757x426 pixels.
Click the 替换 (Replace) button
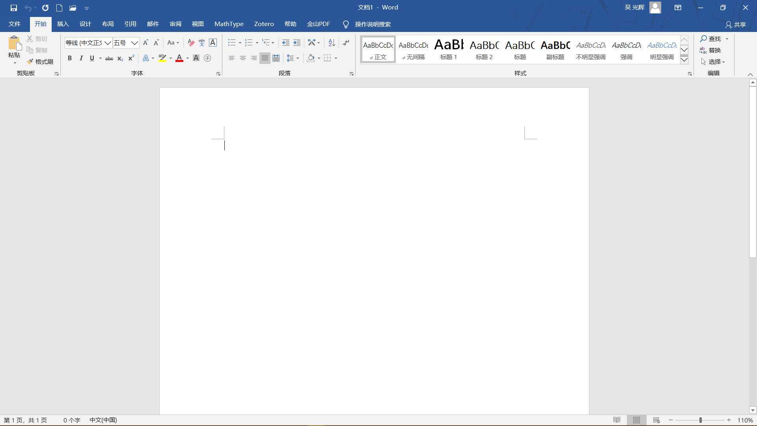click(710, 50)
